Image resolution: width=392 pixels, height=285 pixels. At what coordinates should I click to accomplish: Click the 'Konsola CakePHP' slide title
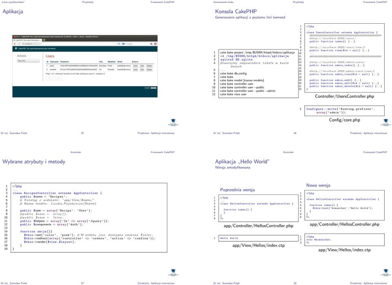pos(236,11)
